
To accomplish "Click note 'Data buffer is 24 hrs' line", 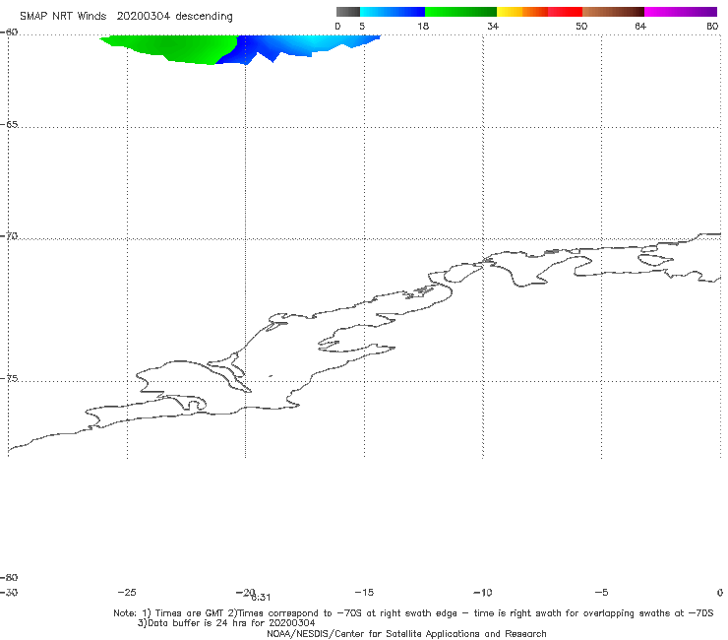I will coord(226,623).
